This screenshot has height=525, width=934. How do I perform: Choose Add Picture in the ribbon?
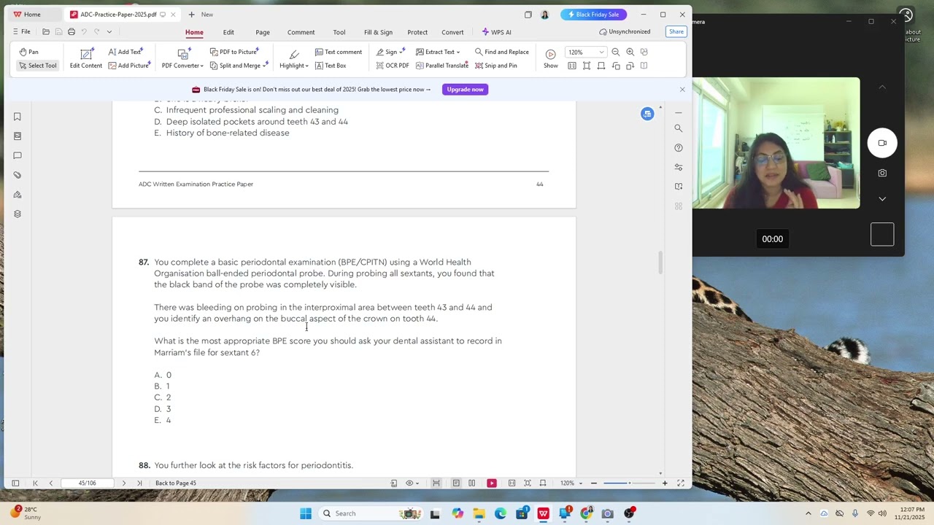coord(128,66)
